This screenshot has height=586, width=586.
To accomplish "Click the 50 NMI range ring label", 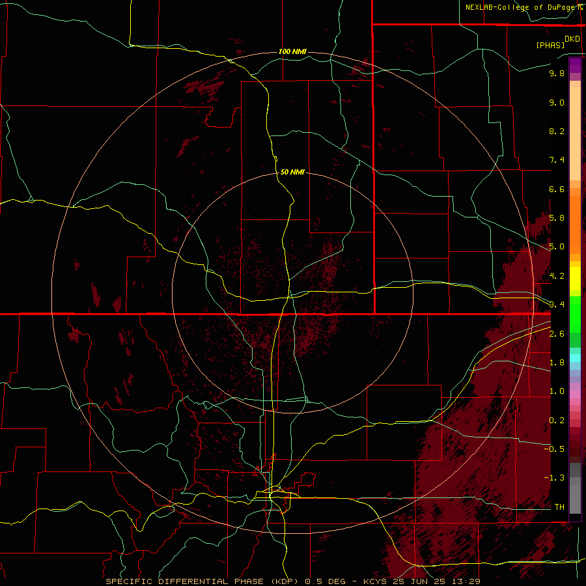I will (292, 172).
